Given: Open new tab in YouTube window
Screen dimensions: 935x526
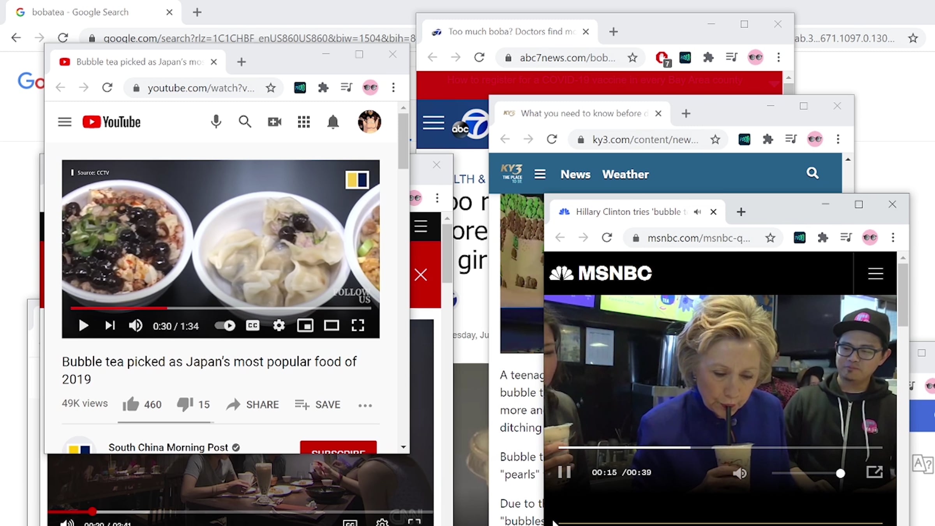Looking at the screenshot, I should [x=242, y=62].
